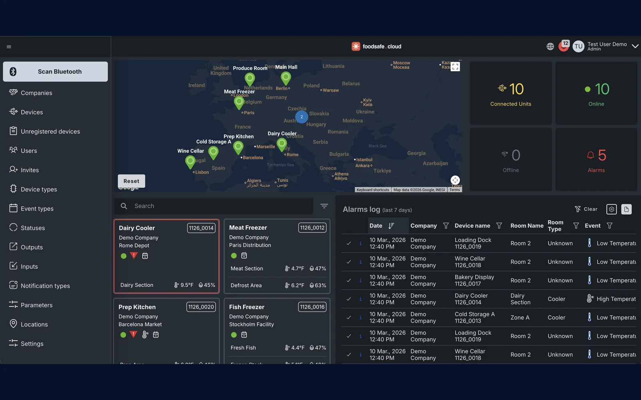Click device ID 1126_0012 badge
The image size is (641, 400).
coord(312,228)
